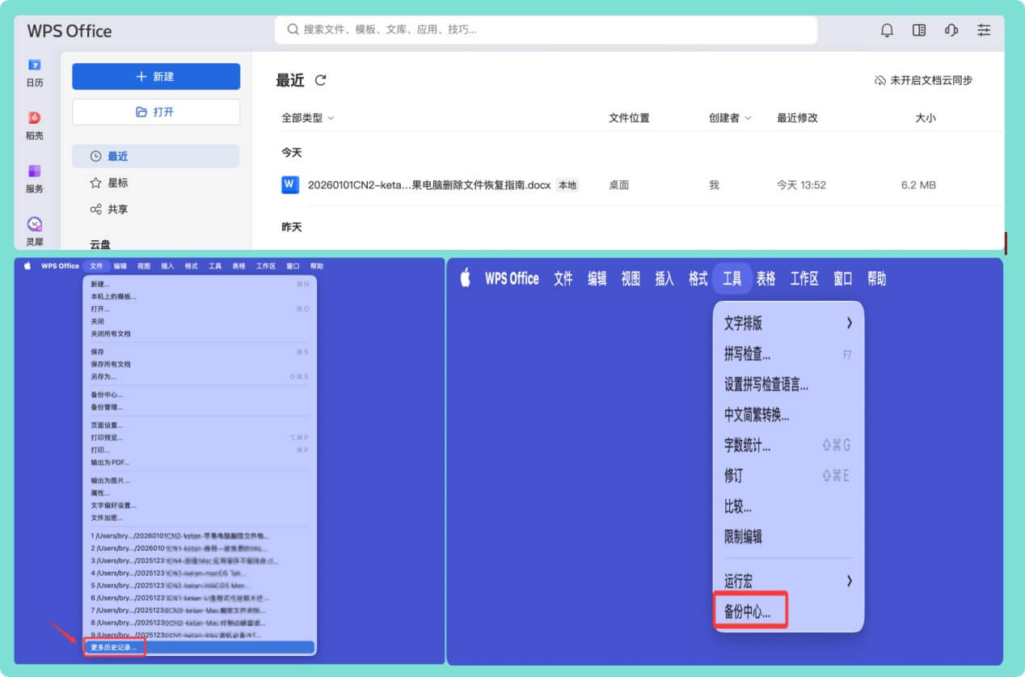Open the global settings sliders icon

tap(984, 30)
